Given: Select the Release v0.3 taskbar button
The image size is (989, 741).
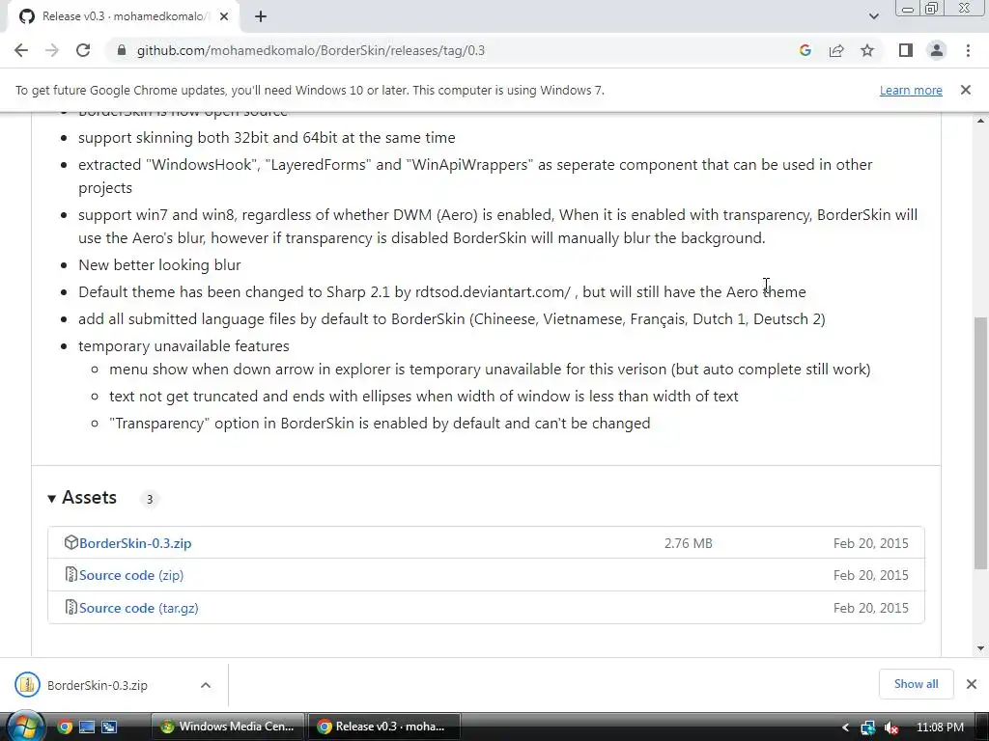Looking at the screenshot, I should (383, 727).
